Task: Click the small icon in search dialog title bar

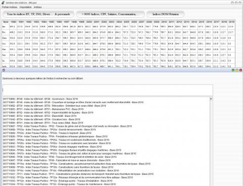Action: (4, 70)
